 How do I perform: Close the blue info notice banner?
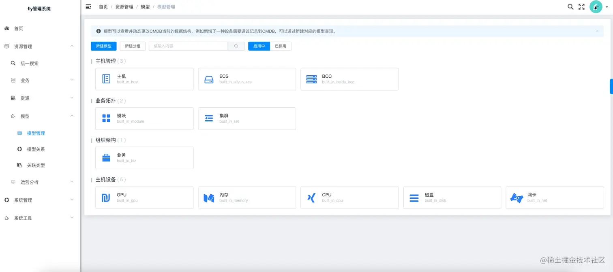[x=597, y=31]
